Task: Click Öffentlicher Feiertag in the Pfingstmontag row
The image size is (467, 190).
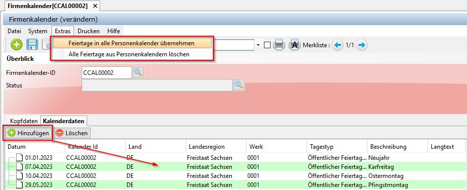Action: point(337,184)
